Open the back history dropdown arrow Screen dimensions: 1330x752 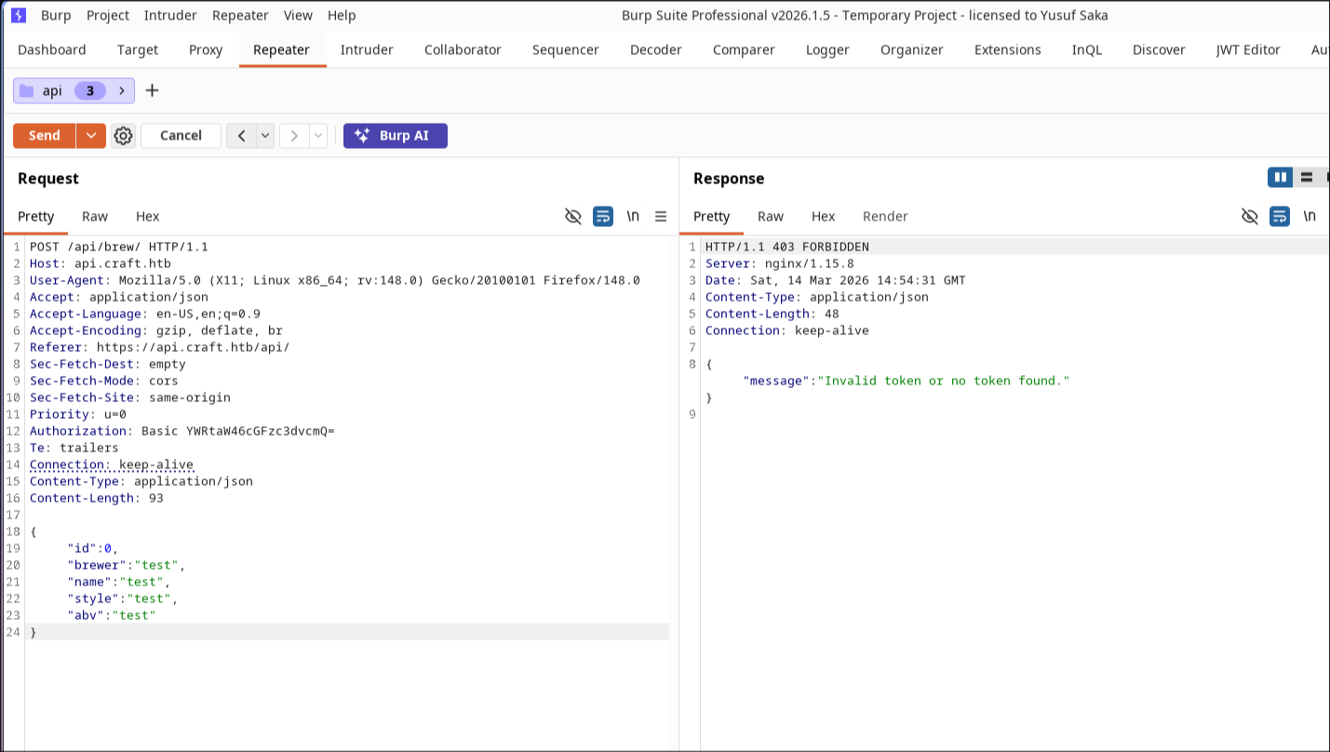(265, 136)
